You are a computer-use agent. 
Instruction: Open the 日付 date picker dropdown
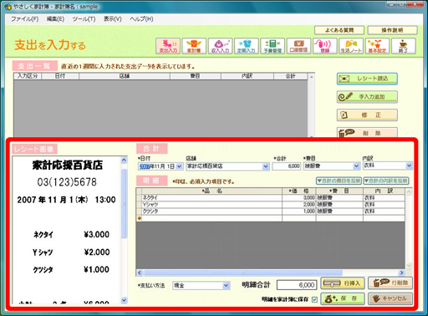180,166
